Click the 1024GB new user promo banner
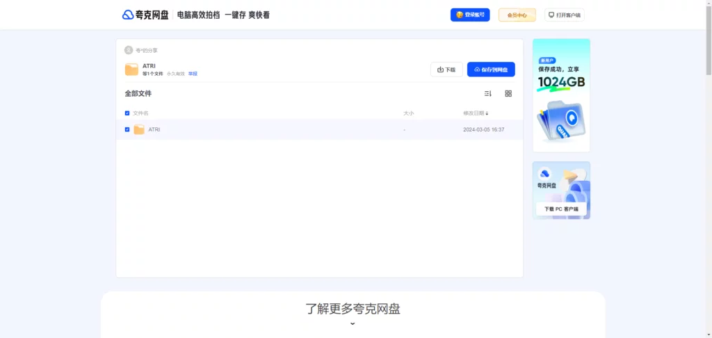The height and width of the screenshot is (338, 712). pos(561,95)
